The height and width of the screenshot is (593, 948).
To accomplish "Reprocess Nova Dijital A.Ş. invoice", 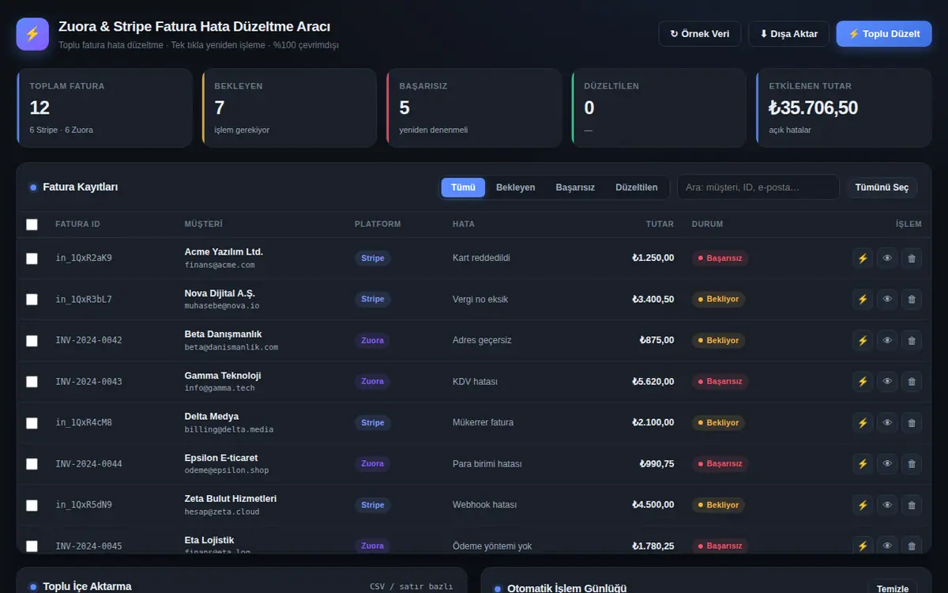I will pyautogui.click(x=863, y=299).
